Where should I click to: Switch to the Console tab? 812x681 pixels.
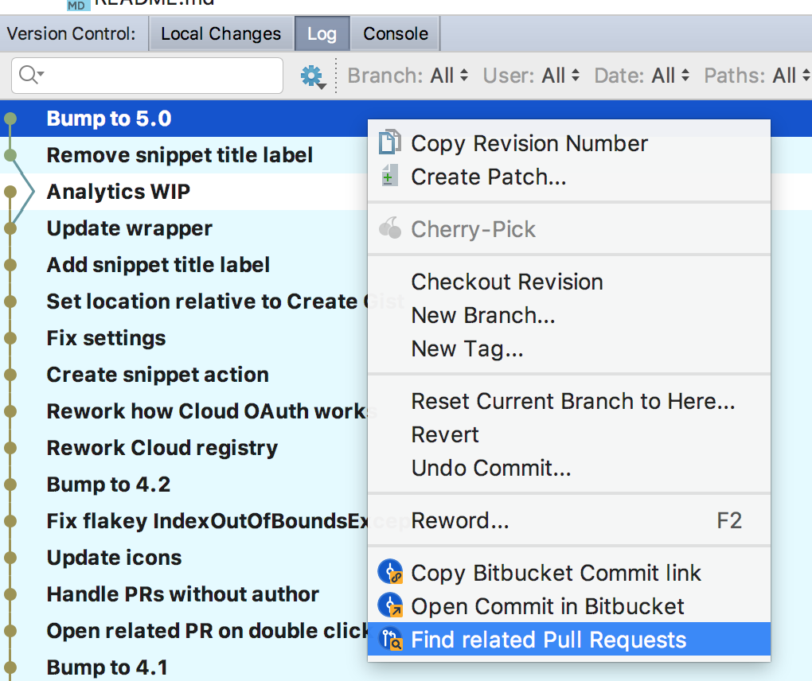[394, 33]
